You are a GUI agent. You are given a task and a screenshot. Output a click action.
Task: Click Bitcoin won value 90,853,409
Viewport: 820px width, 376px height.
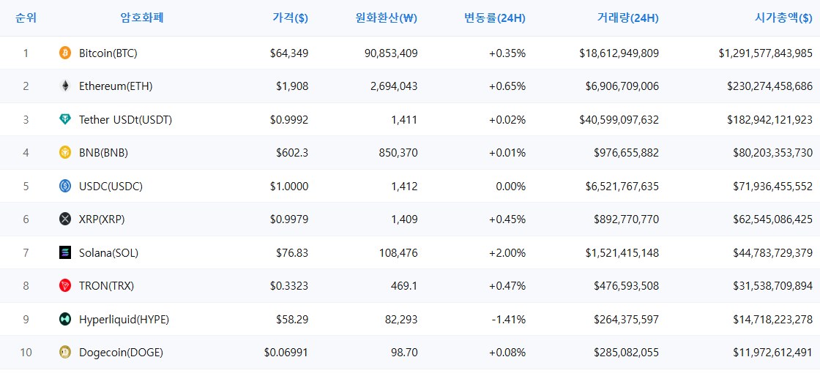tap(391, 53)
